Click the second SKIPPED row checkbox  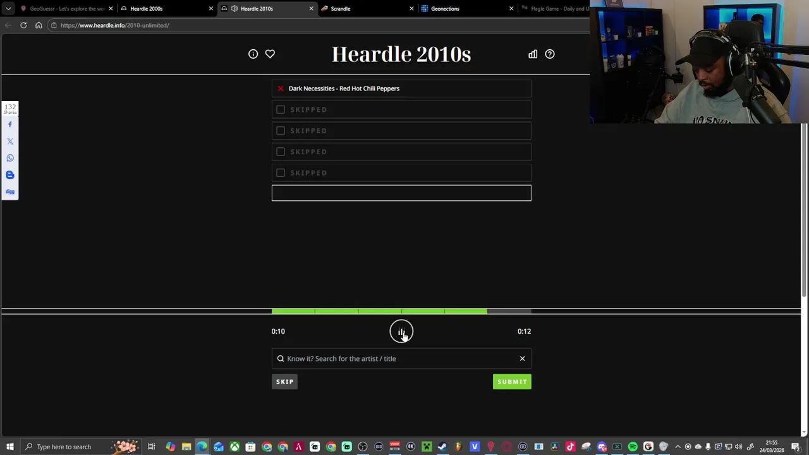click(281, 131)
